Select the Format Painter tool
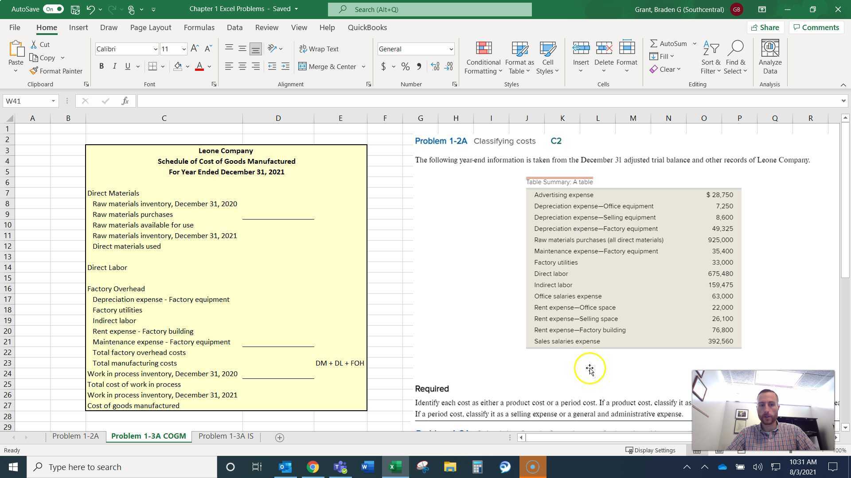This screenshot has height=478, width=851. point(56,71)
